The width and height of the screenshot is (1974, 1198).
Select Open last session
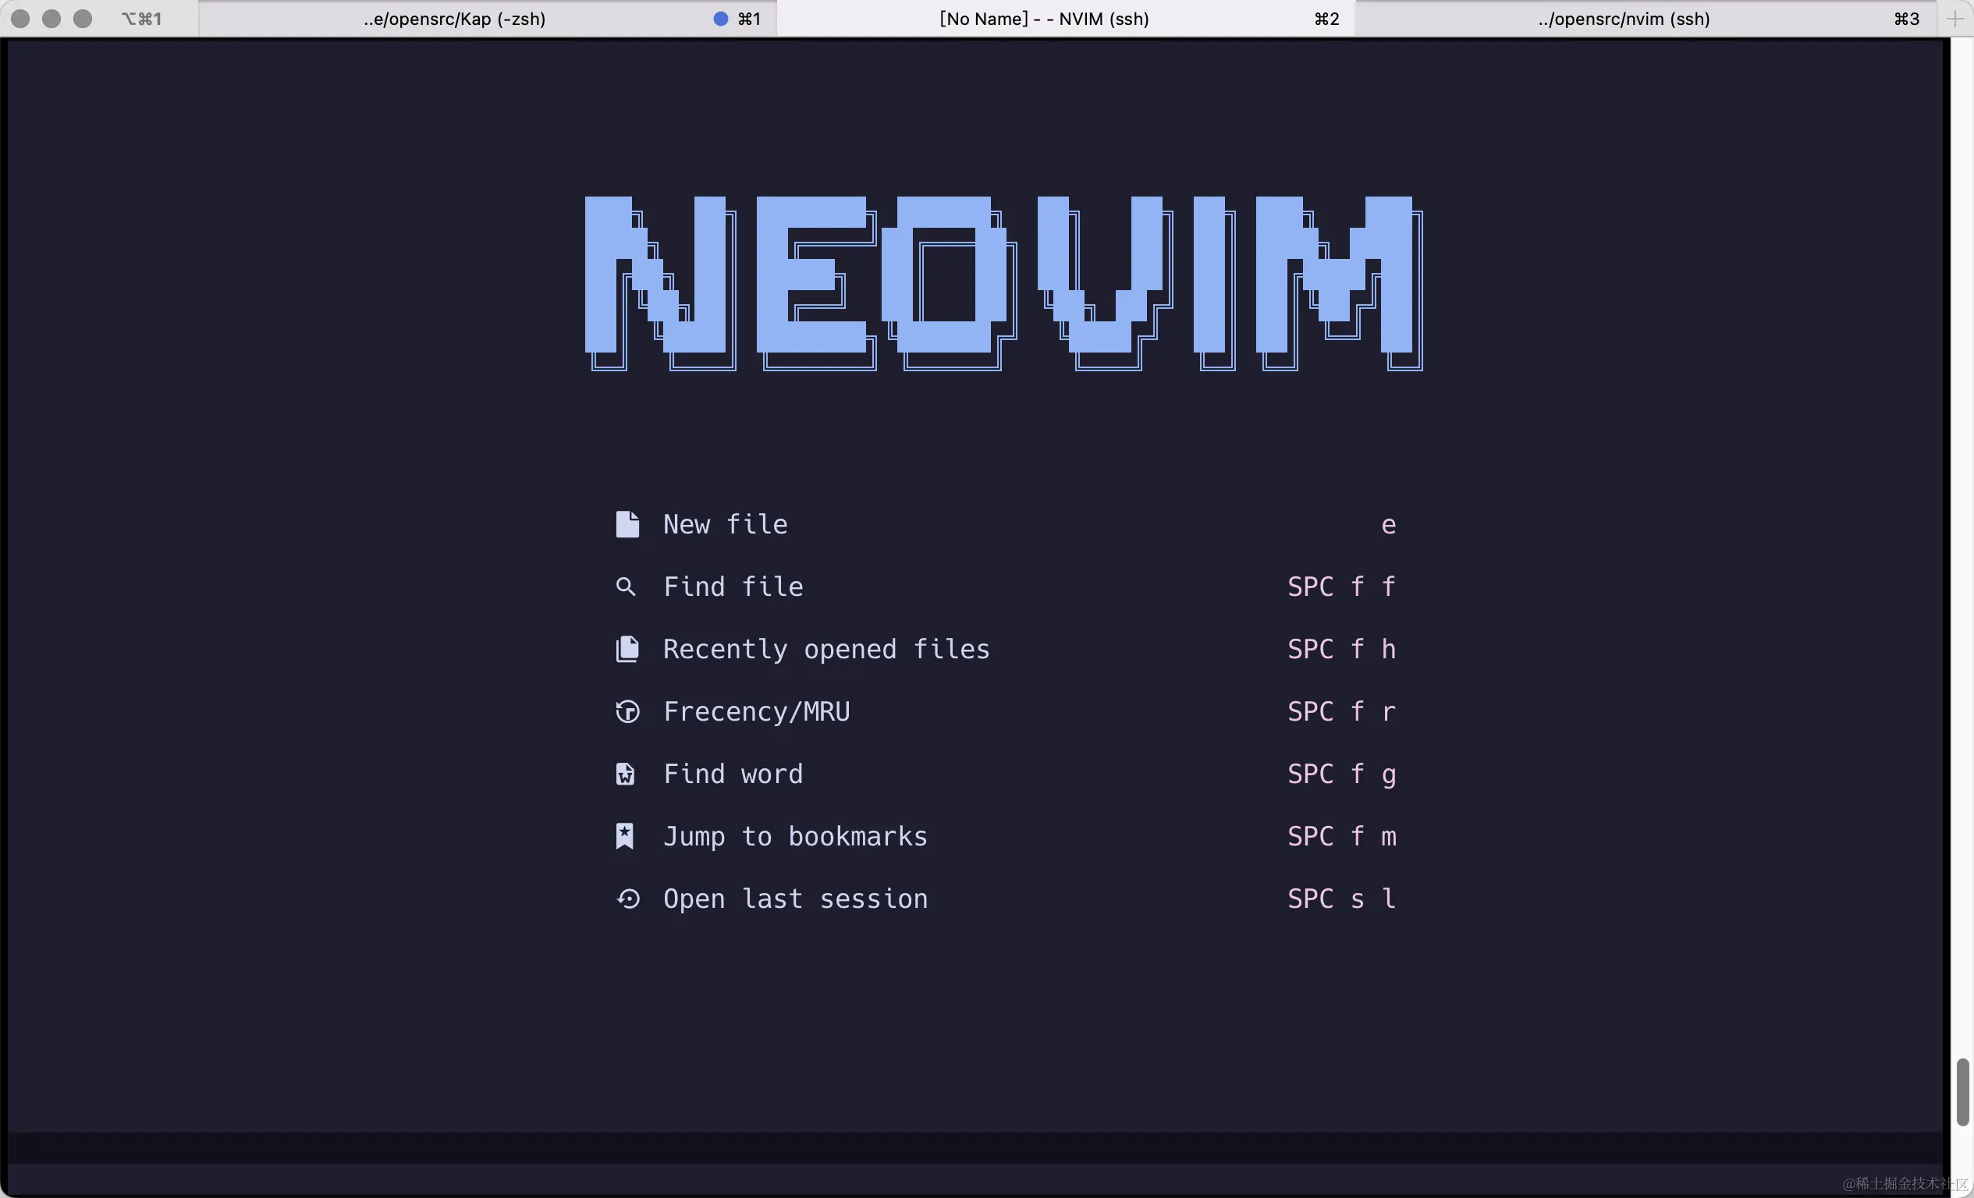(795, 898)
